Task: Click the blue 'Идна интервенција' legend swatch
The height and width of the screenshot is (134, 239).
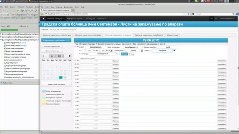Action: 44,91
